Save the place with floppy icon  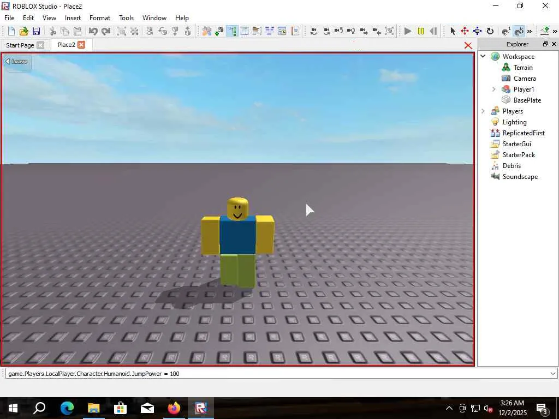click(x=36, y=31)
